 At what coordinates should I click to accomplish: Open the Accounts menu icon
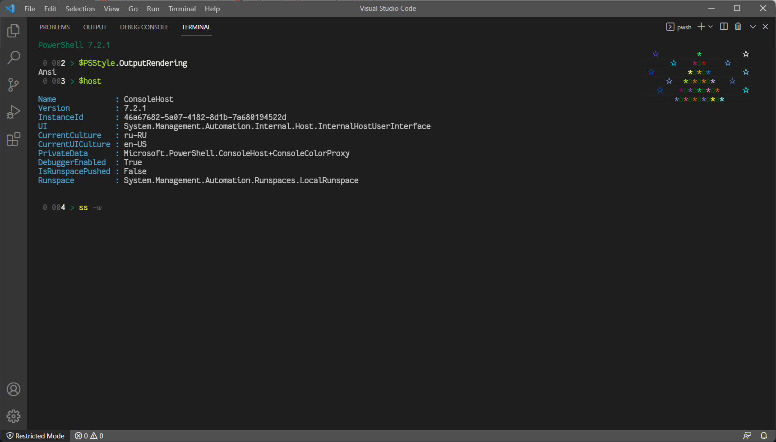coord(14,389)
